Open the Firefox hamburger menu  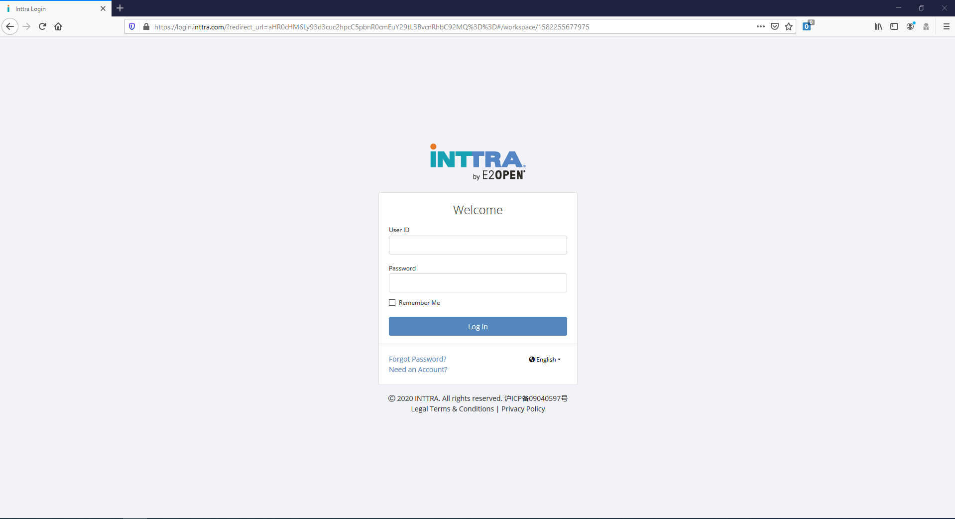(947, 26)
